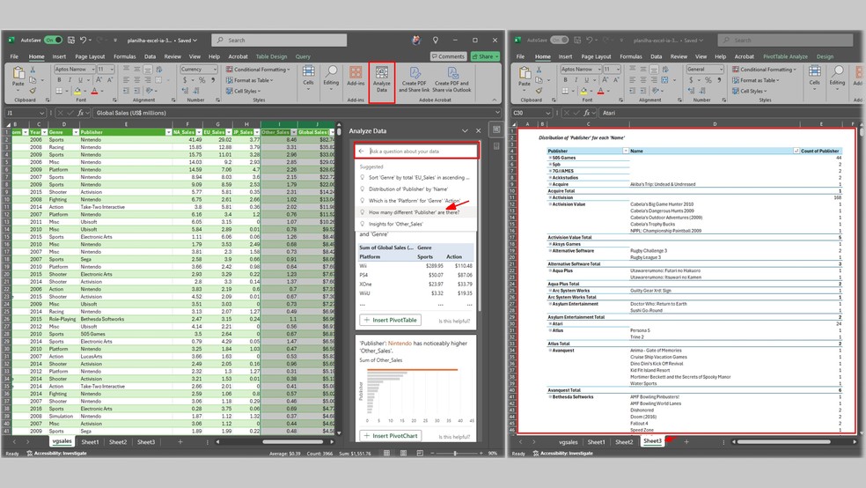Open Formulas tab in the right window
This screenshot has height=488, width=866.
631,56
